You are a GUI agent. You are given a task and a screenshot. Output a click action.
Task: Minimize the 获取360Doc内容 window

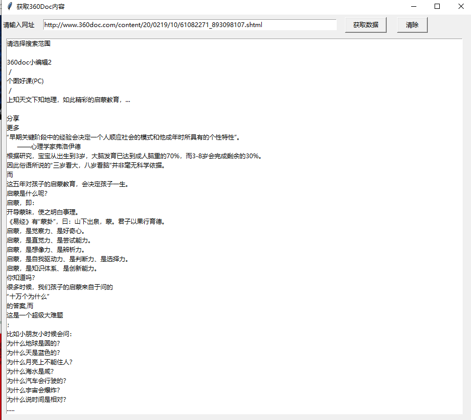click(x=413, y=6)
